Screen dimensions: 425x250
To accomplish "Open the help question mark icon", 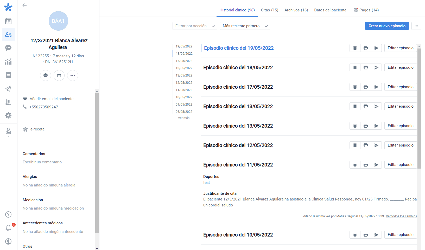I will point(8,214).
